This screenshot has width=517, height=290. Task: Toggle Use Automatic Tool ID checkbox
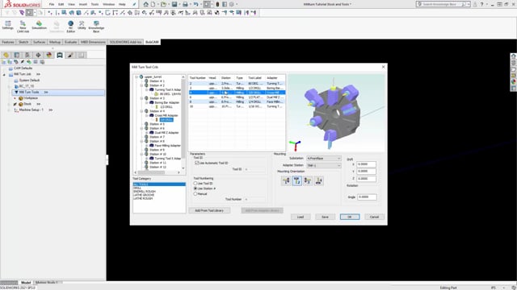[x=197, y=163]
